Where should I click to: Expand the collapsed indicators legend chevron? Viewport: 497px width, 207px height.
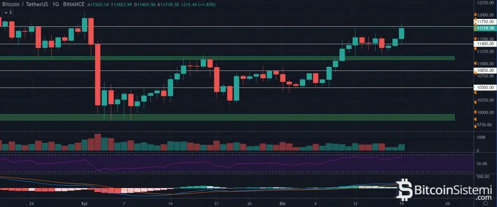[x=4, y=13]
